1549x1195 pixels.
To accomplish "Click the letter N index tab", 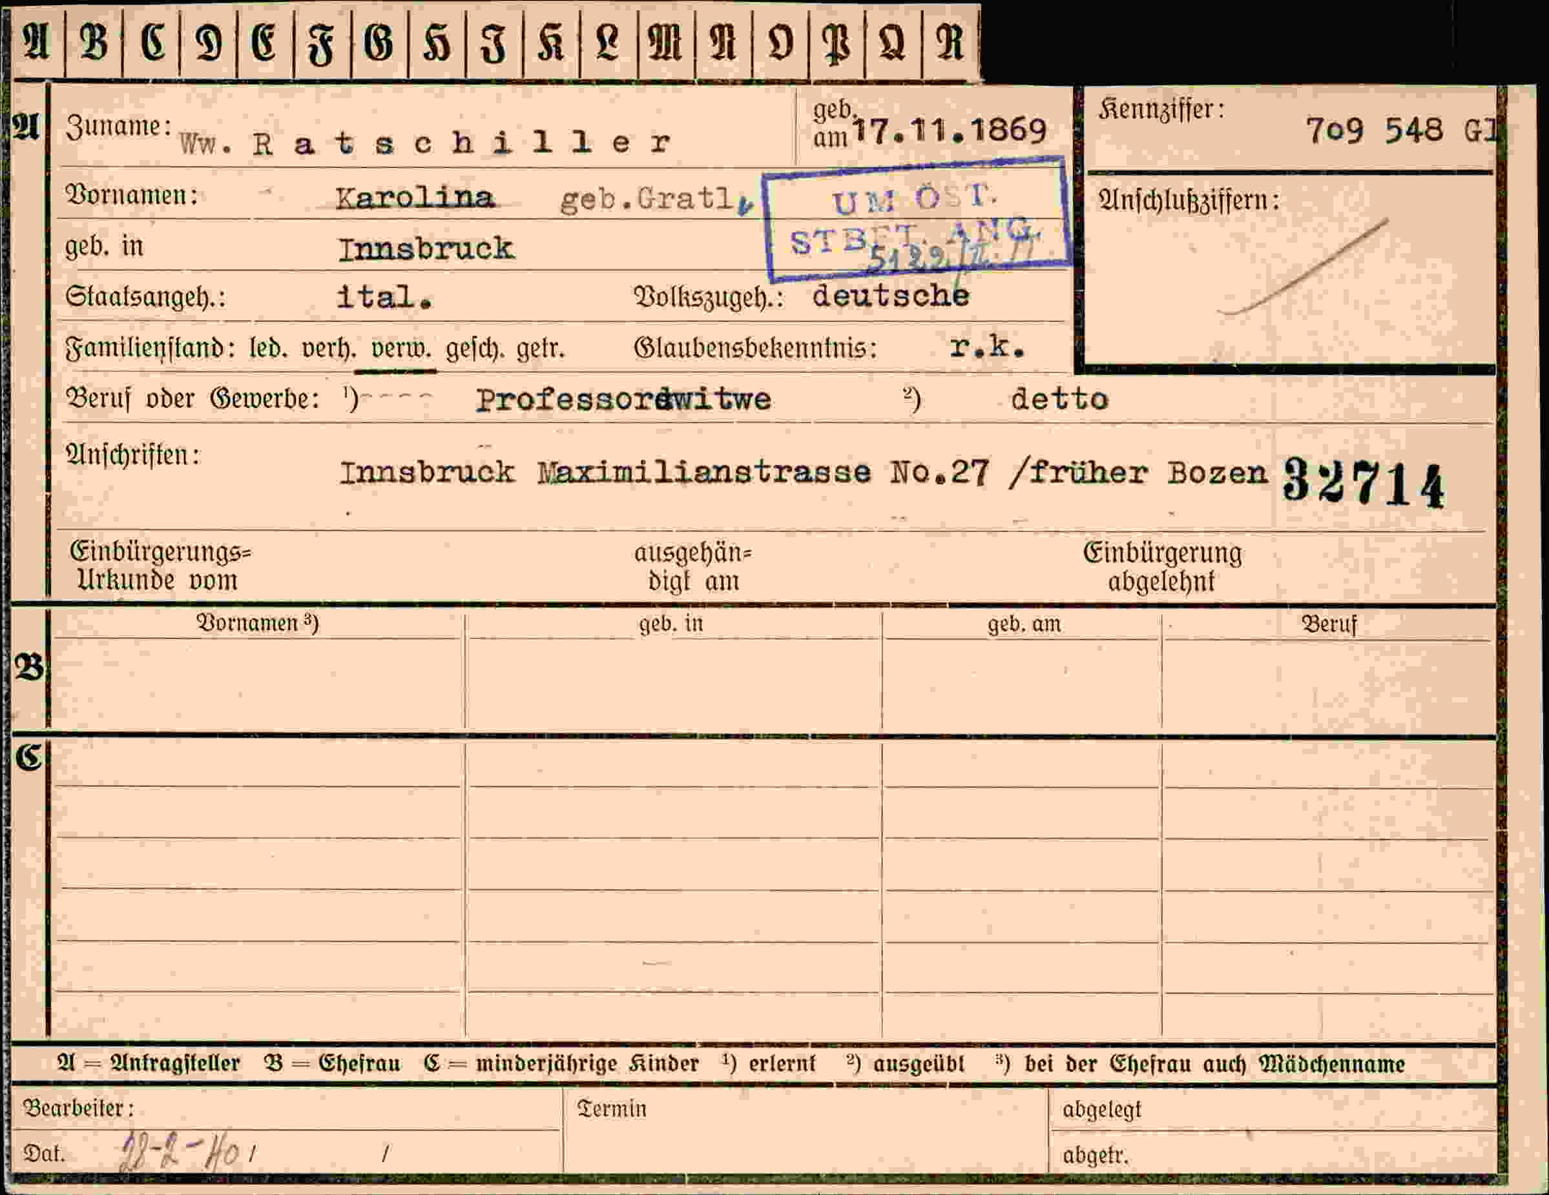I will 723,43.
